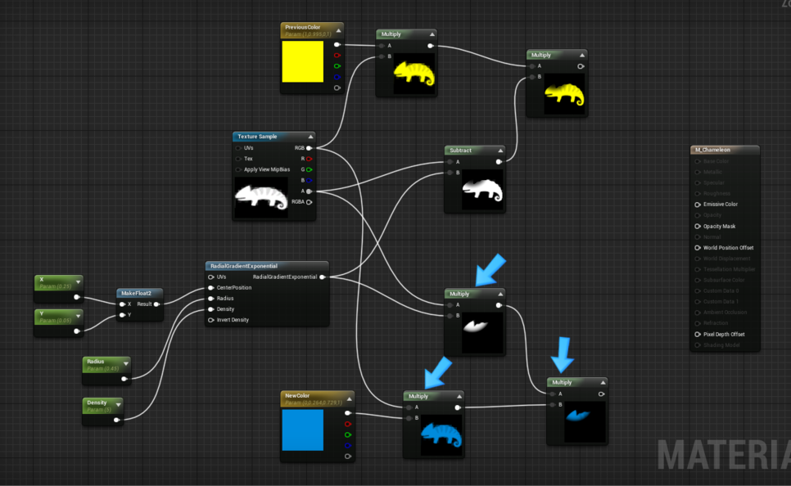Select NewColor green channel output pin
The height and width of the screenshot is (486, 791).
coord(347,434)
